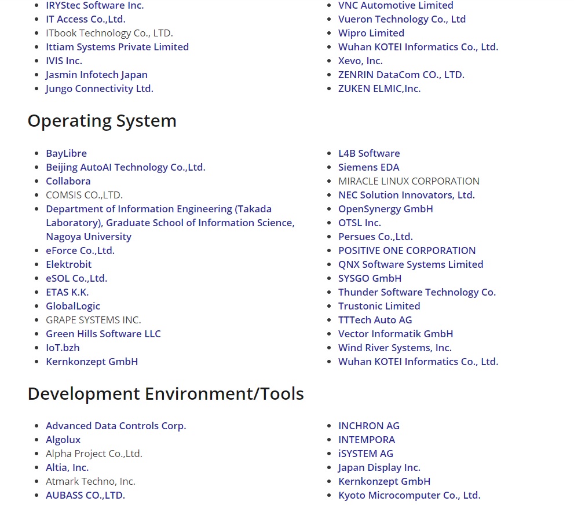Click the OpenSynergy GmbH link
This screenshot has width=574, height=505.
[x=385, y=209]
